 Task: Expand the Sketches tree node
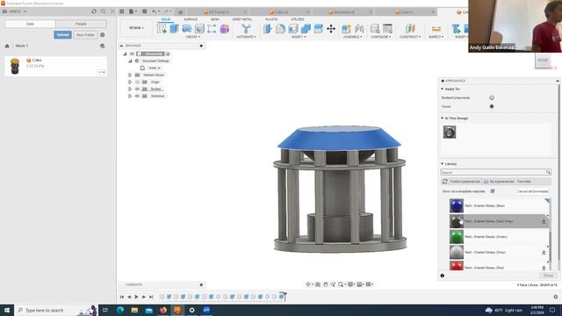point(130,96)
